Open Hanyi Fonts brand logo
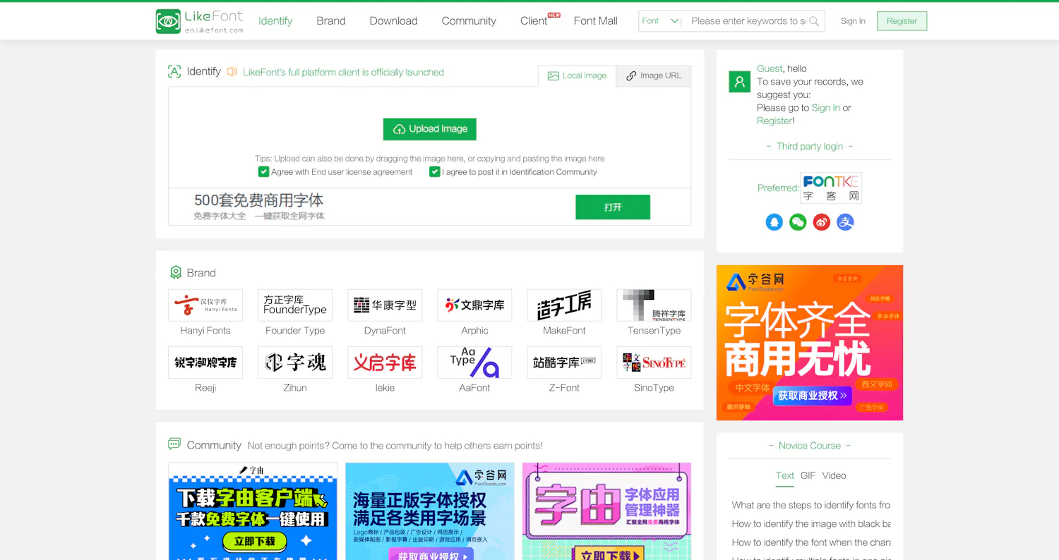This screenshot has height=560, width=1059. coord(205,305)
